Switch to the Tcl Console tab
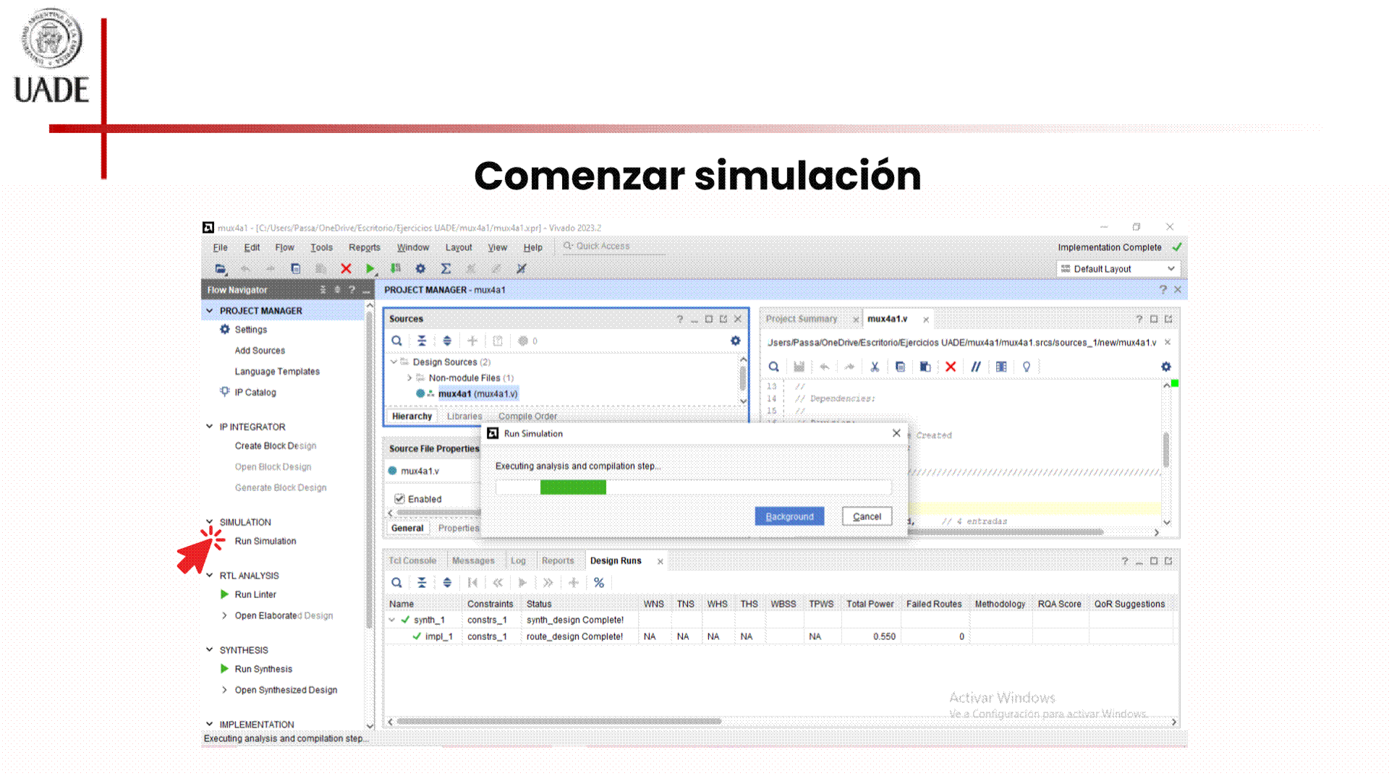Screen dimensions: 1389x781 [x=412, y=560]
